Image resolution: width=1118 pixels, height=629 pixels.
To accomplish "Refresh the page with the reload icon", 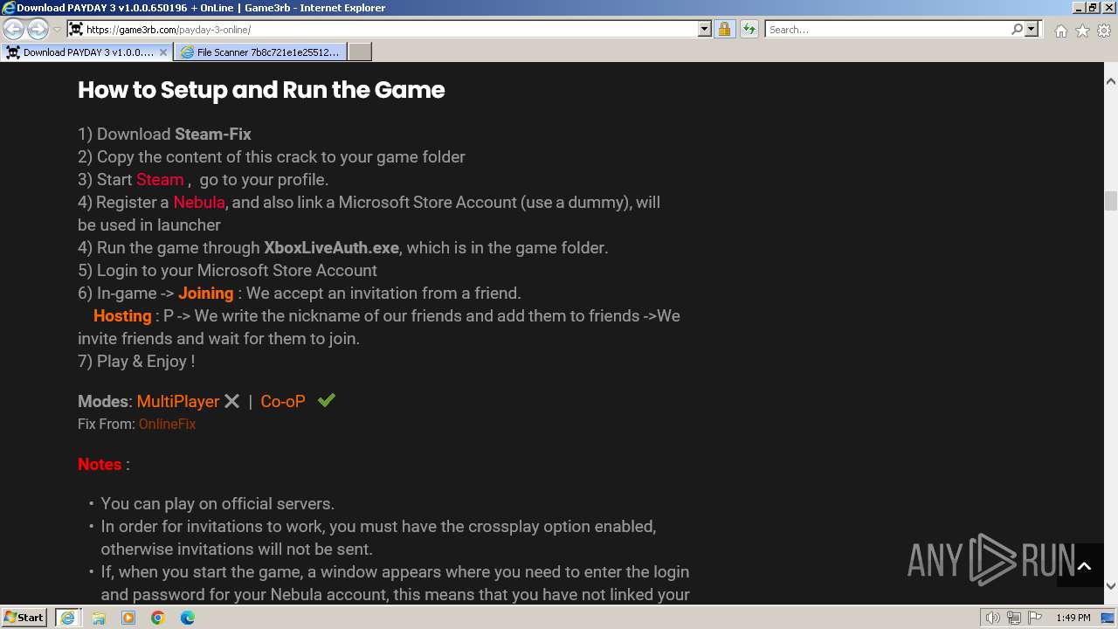I will pos(749,30).
